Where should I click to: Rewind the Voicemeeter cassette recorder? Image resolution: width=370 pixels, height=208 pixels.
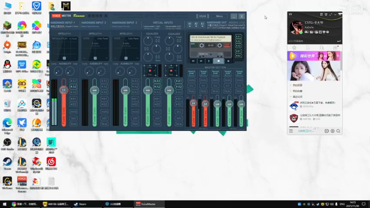(193, 61)
